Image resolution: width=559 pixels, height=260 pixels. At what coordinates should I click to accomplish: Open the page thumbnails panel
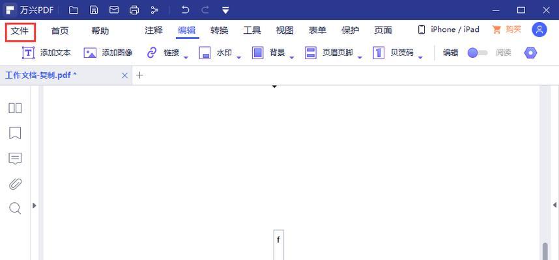point(15,108)
